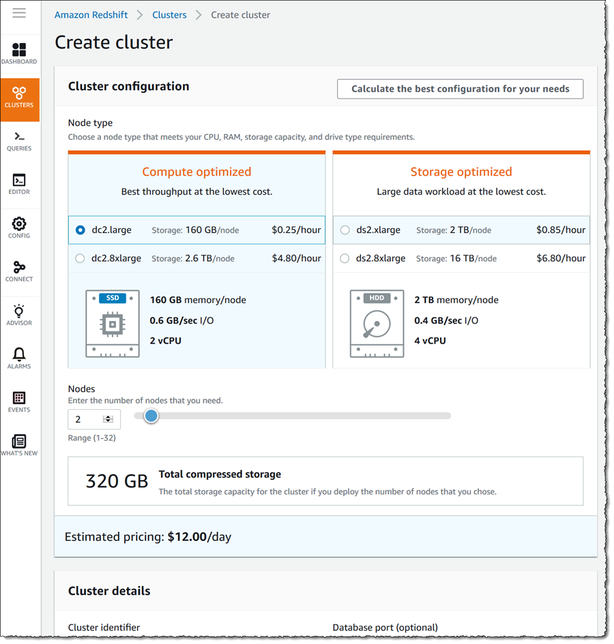Select the dc2.8xlarge node type
The width and height of the screenshot is (614, 644).
tap(80, 258)
